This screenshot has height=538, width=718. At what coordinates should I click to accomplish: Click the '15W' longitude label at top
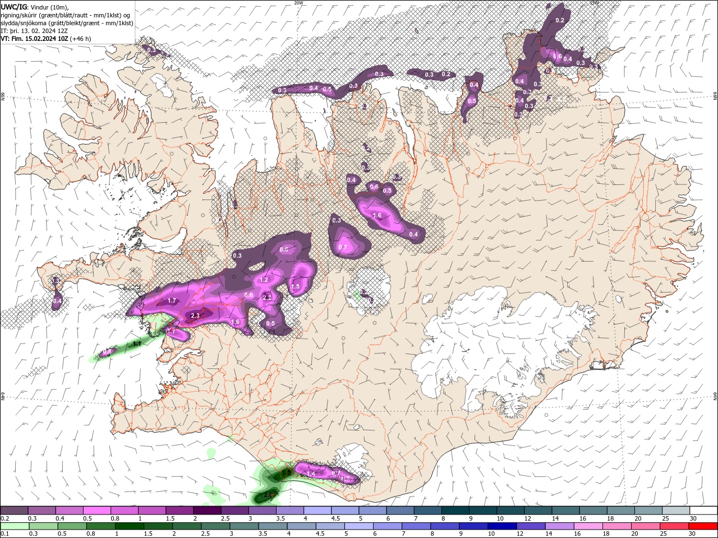point(595,3)
